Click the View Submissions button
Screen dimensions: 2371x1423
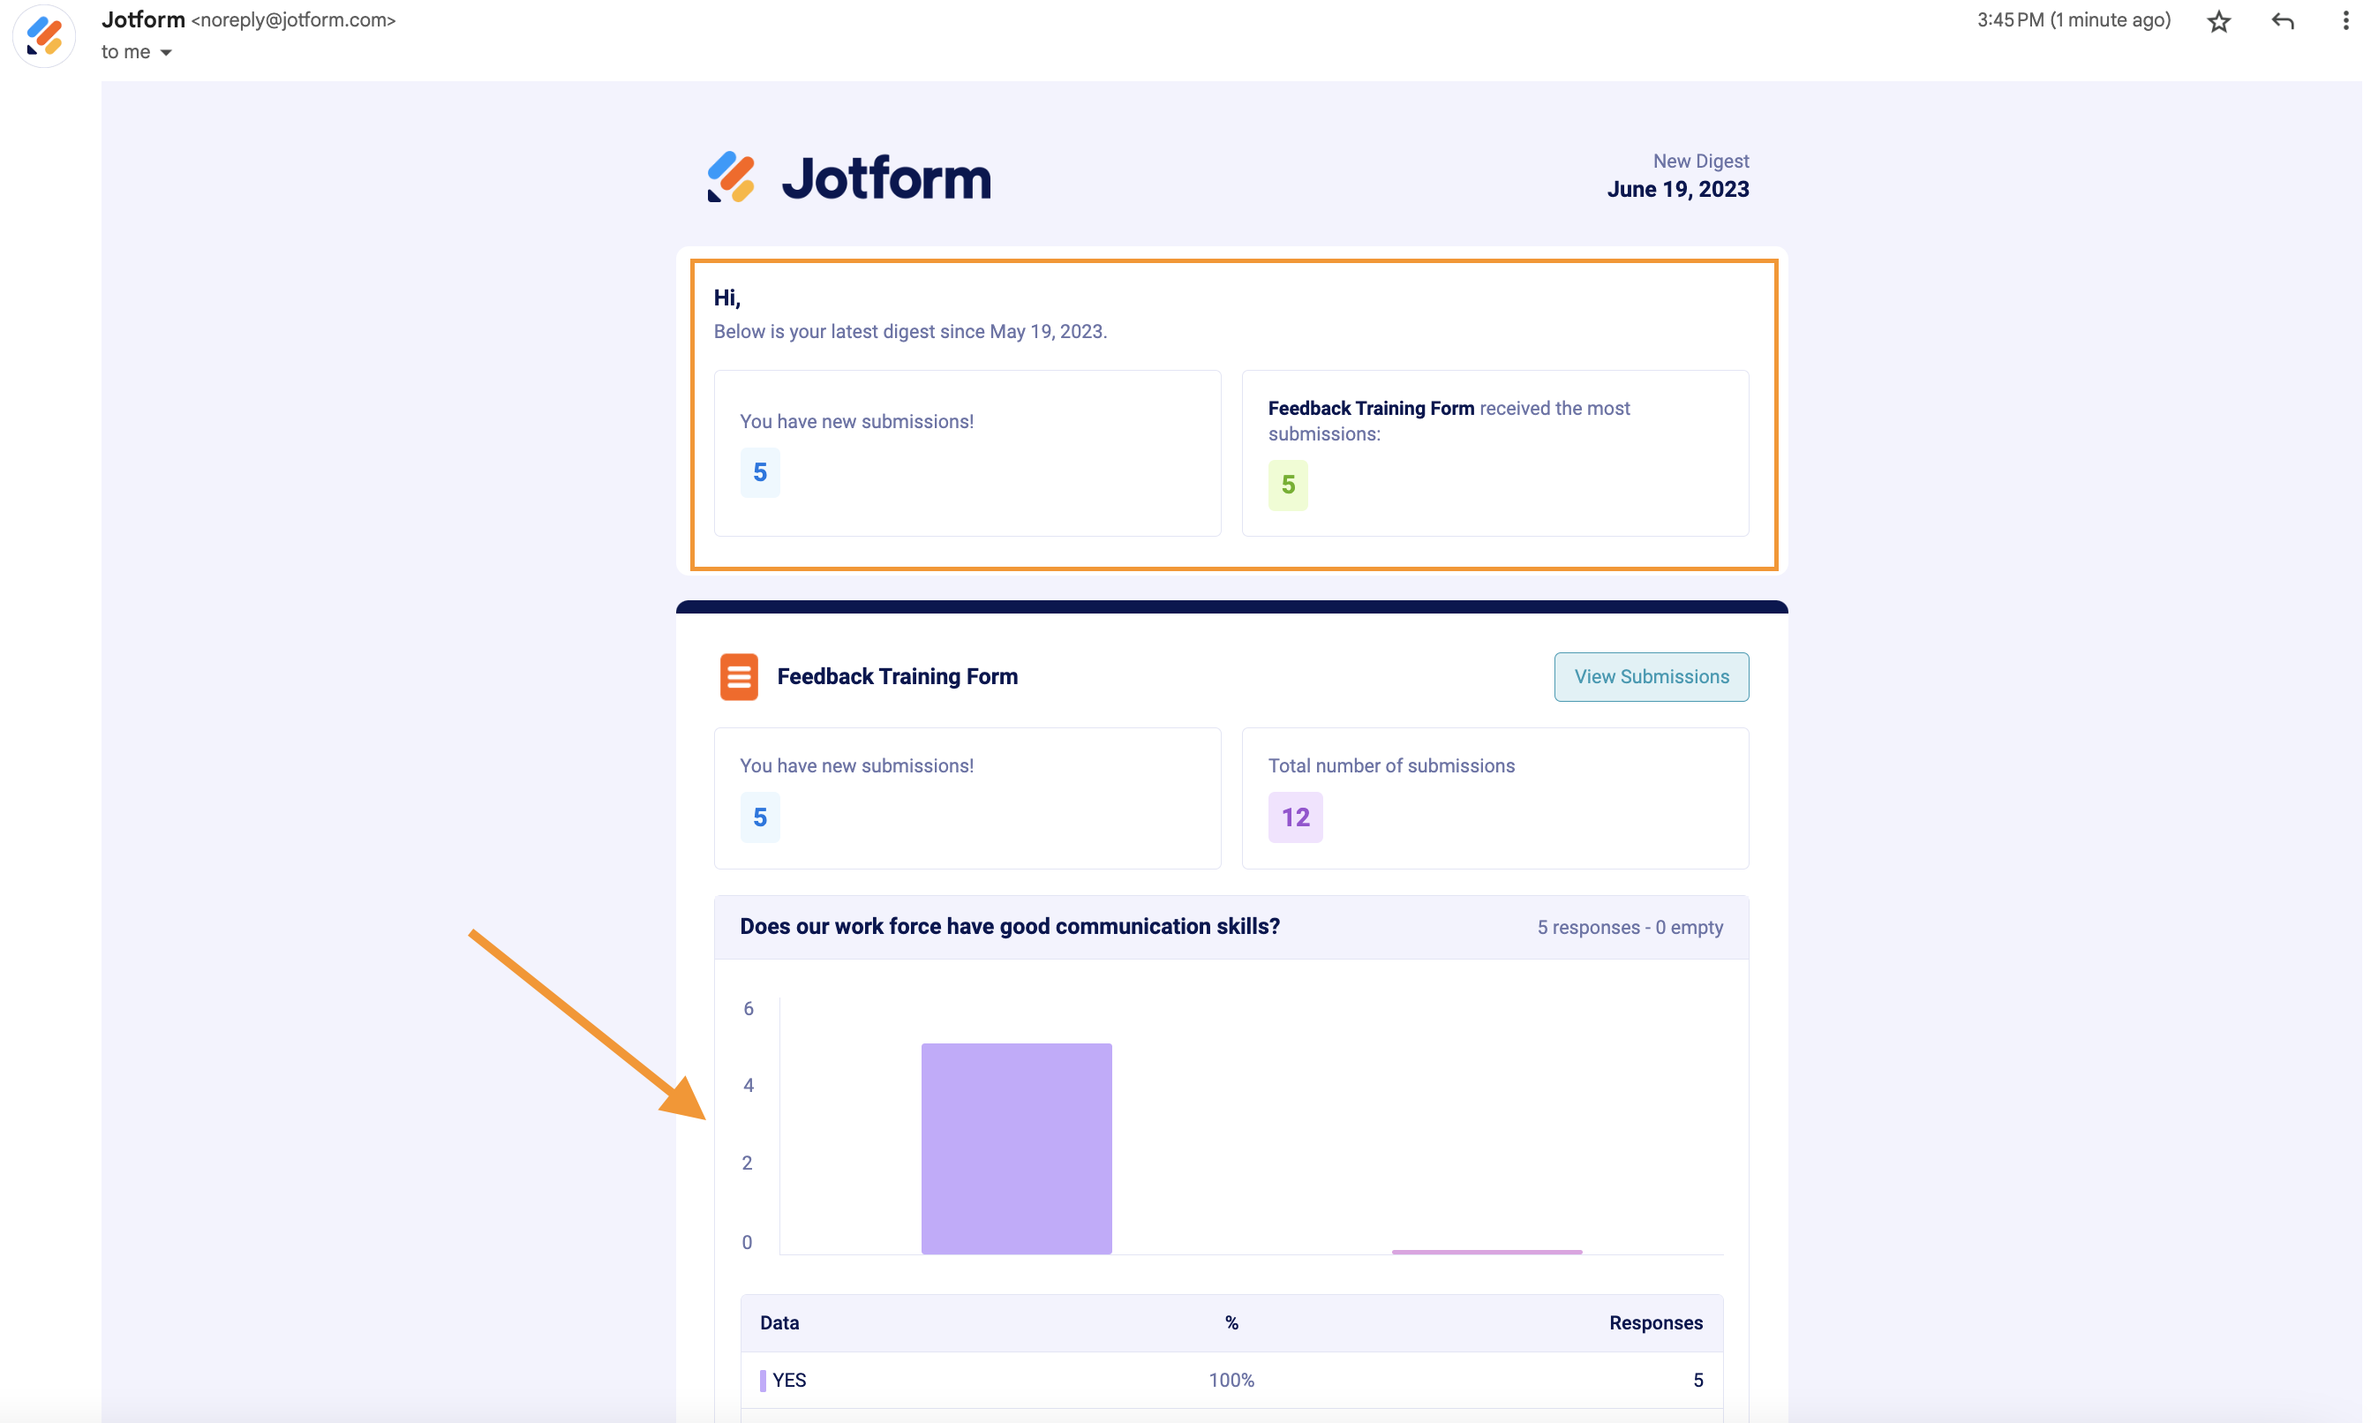pyautogui.click(x=1651, y=677)
